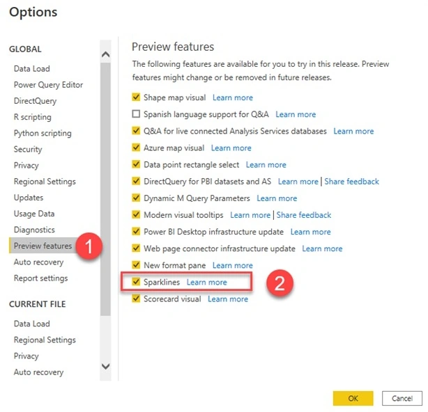The height and width of the screenshot is (412, 428).
Task: Toggle Modern visual tooltips checkbox
Action: click(x=136, y=214)
